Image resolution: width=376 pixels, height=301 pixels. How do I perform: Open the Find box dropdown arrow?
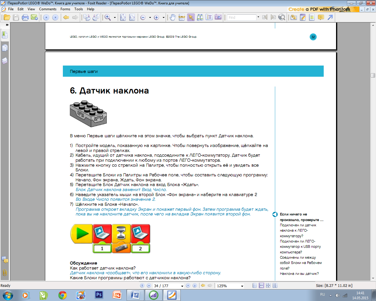tap(258, 17)
